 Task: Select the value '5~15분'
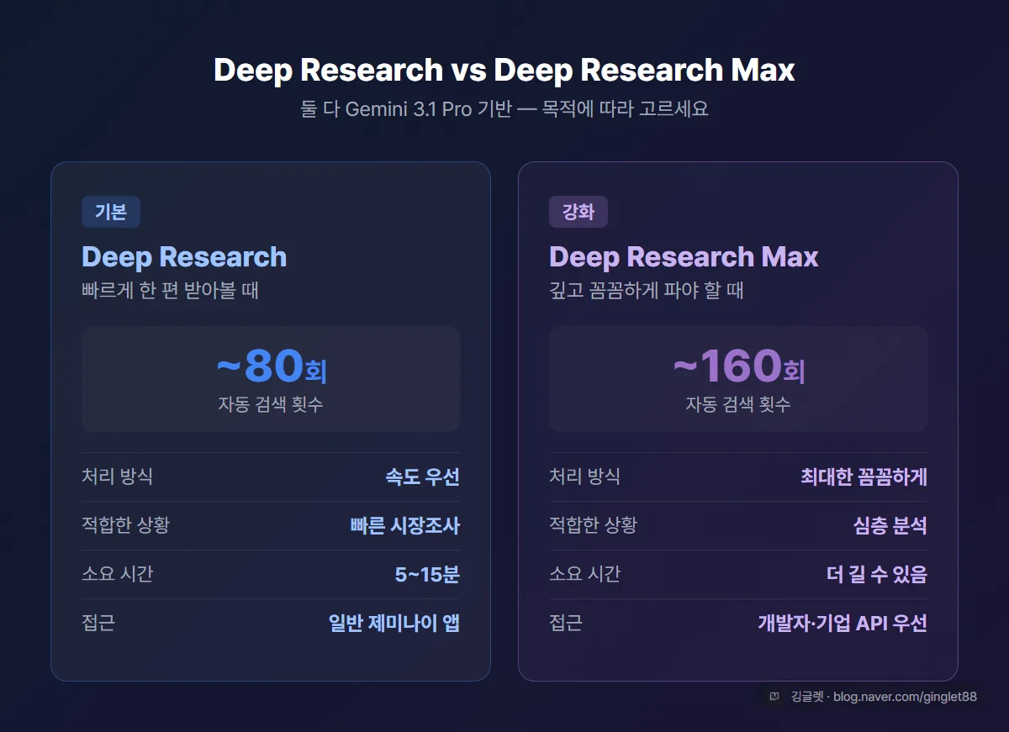point(427,575)
